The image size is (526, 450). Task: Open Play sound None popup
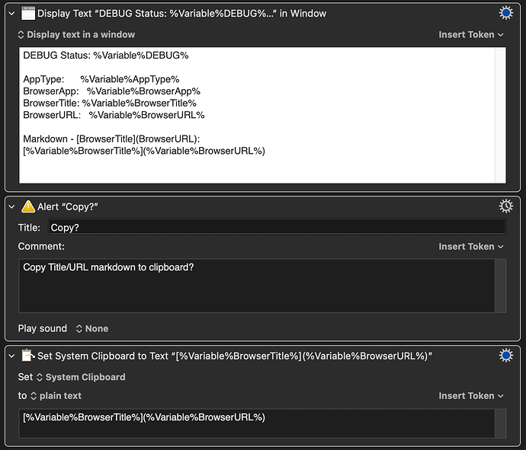pos(92,328)
